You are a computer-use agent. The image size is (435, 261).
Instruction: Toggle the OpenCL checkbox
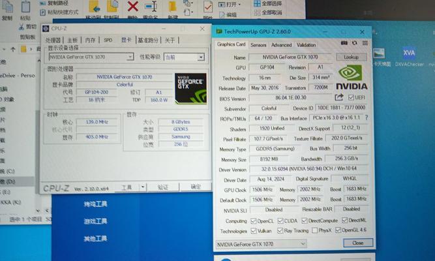(x=253, y=221)
